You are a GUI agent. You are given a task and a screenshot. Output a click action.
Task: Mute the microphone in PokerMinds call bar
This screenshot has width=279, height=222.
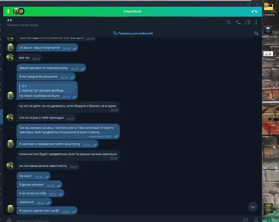(x=8, y=12)
